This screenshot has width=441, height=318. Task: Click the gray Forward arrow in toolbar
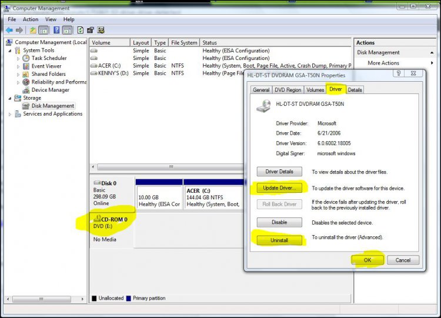(x=19, y=30)
